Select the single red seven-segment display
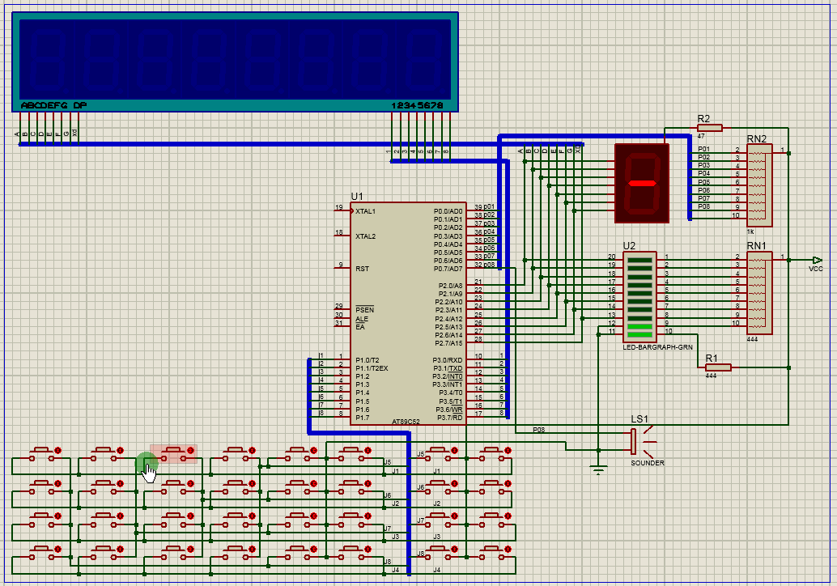The width and height of the screenshot is (837, 586). tap(642, 183)
